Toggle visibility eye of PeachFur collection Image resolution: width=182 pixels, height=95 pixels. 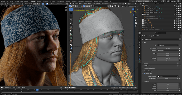(x=176, y=14)
